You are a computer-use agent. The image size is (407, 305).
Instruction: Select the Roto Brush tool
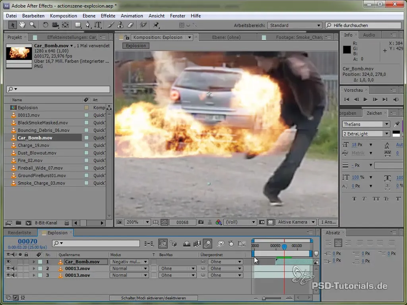pyautogui.click(x=143, y=25)
